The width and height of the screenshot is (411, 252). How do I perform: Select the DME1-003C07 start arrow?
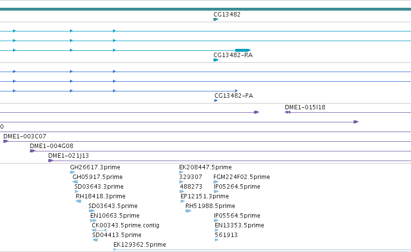coord(6,141)
